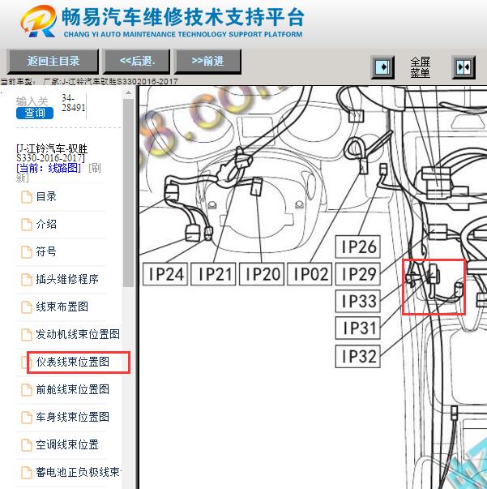Click the page icon beside 符号
487x489 pixels.
27,252
